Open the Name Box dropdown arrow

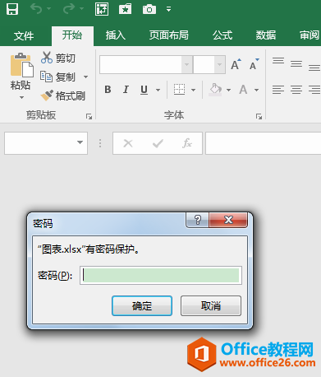[x=80, y=142]
